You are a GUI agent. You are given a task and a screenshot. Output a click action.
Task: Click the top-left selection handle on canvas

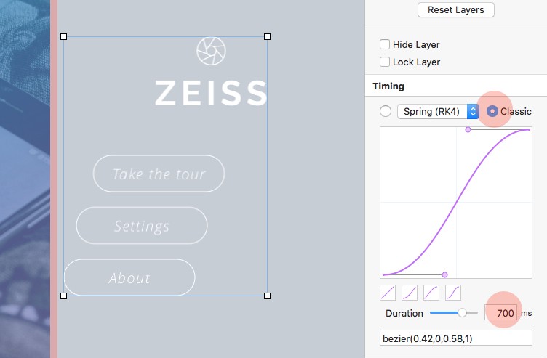63,36
